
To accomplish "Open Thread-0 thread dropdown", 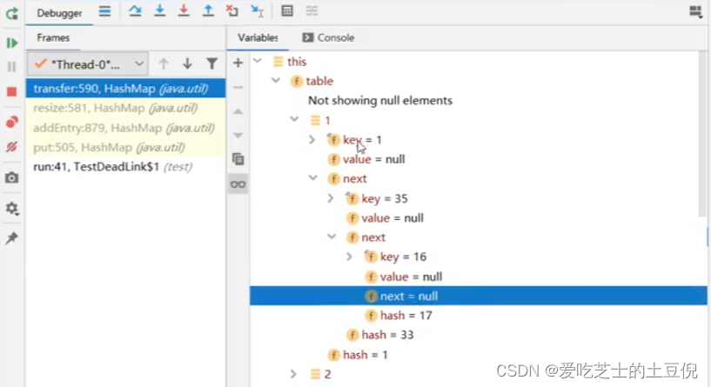I will click(x=88, y=64).
